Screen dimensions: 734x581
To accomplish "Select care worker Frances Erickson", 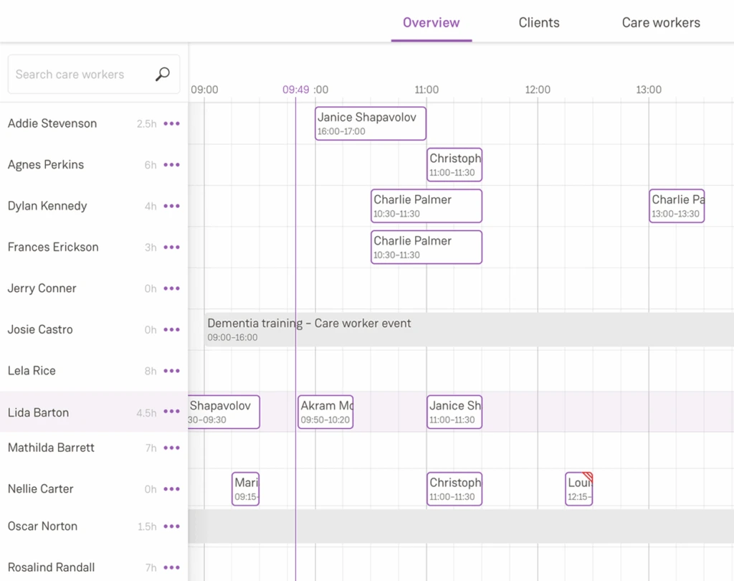I will [53, 247].
